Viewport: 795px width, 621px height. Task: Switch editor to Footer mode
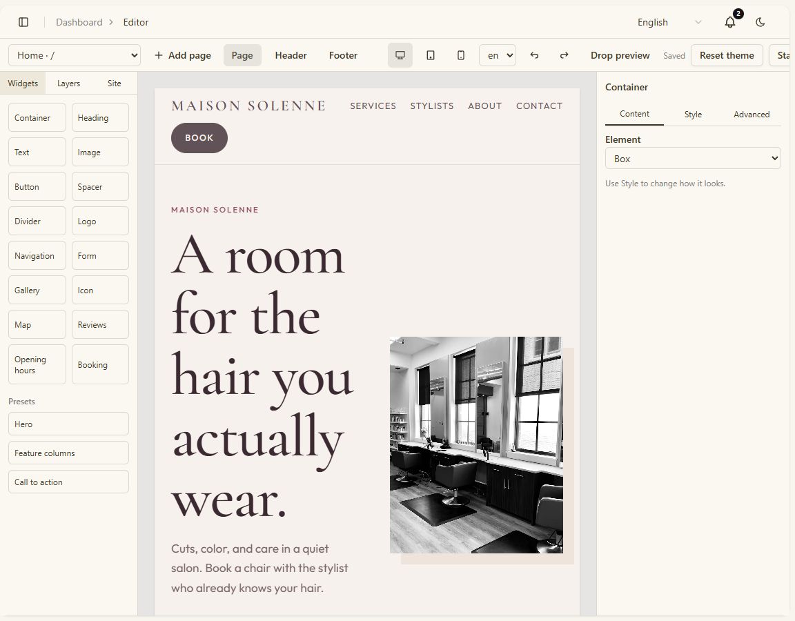[x=343, y=55]
